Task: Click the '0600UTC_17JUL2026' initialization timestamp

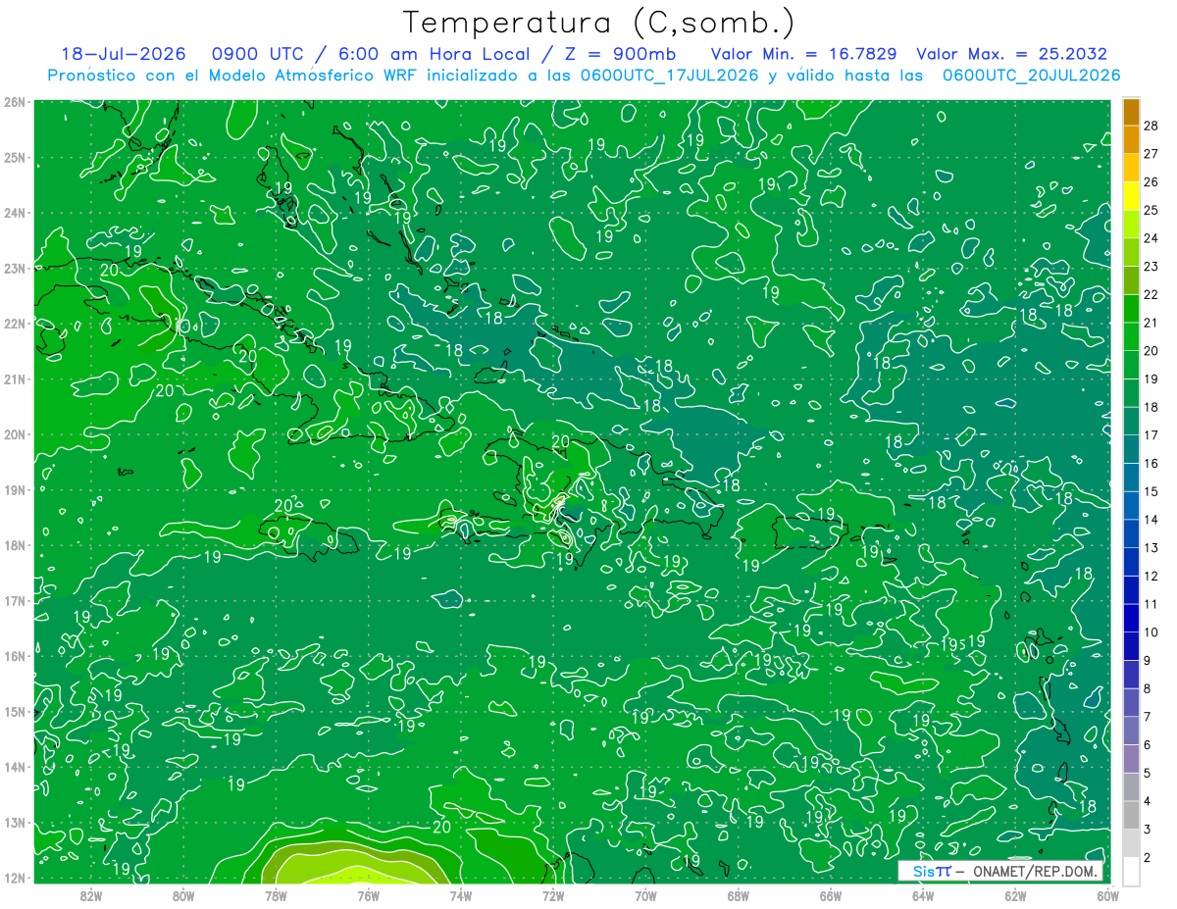Action: point(669,76)
